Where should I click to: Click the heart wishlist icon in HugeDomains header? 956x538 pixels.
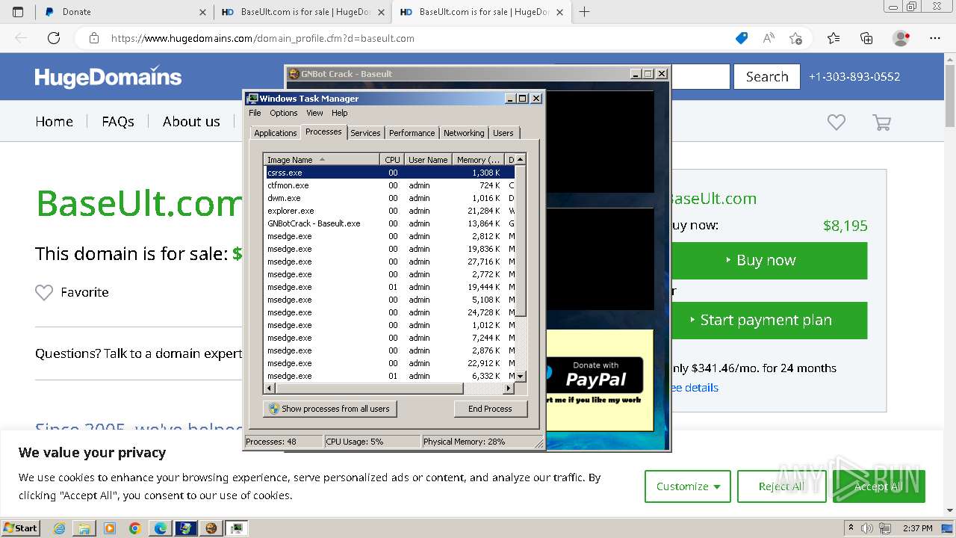click(x=836, y=122)
